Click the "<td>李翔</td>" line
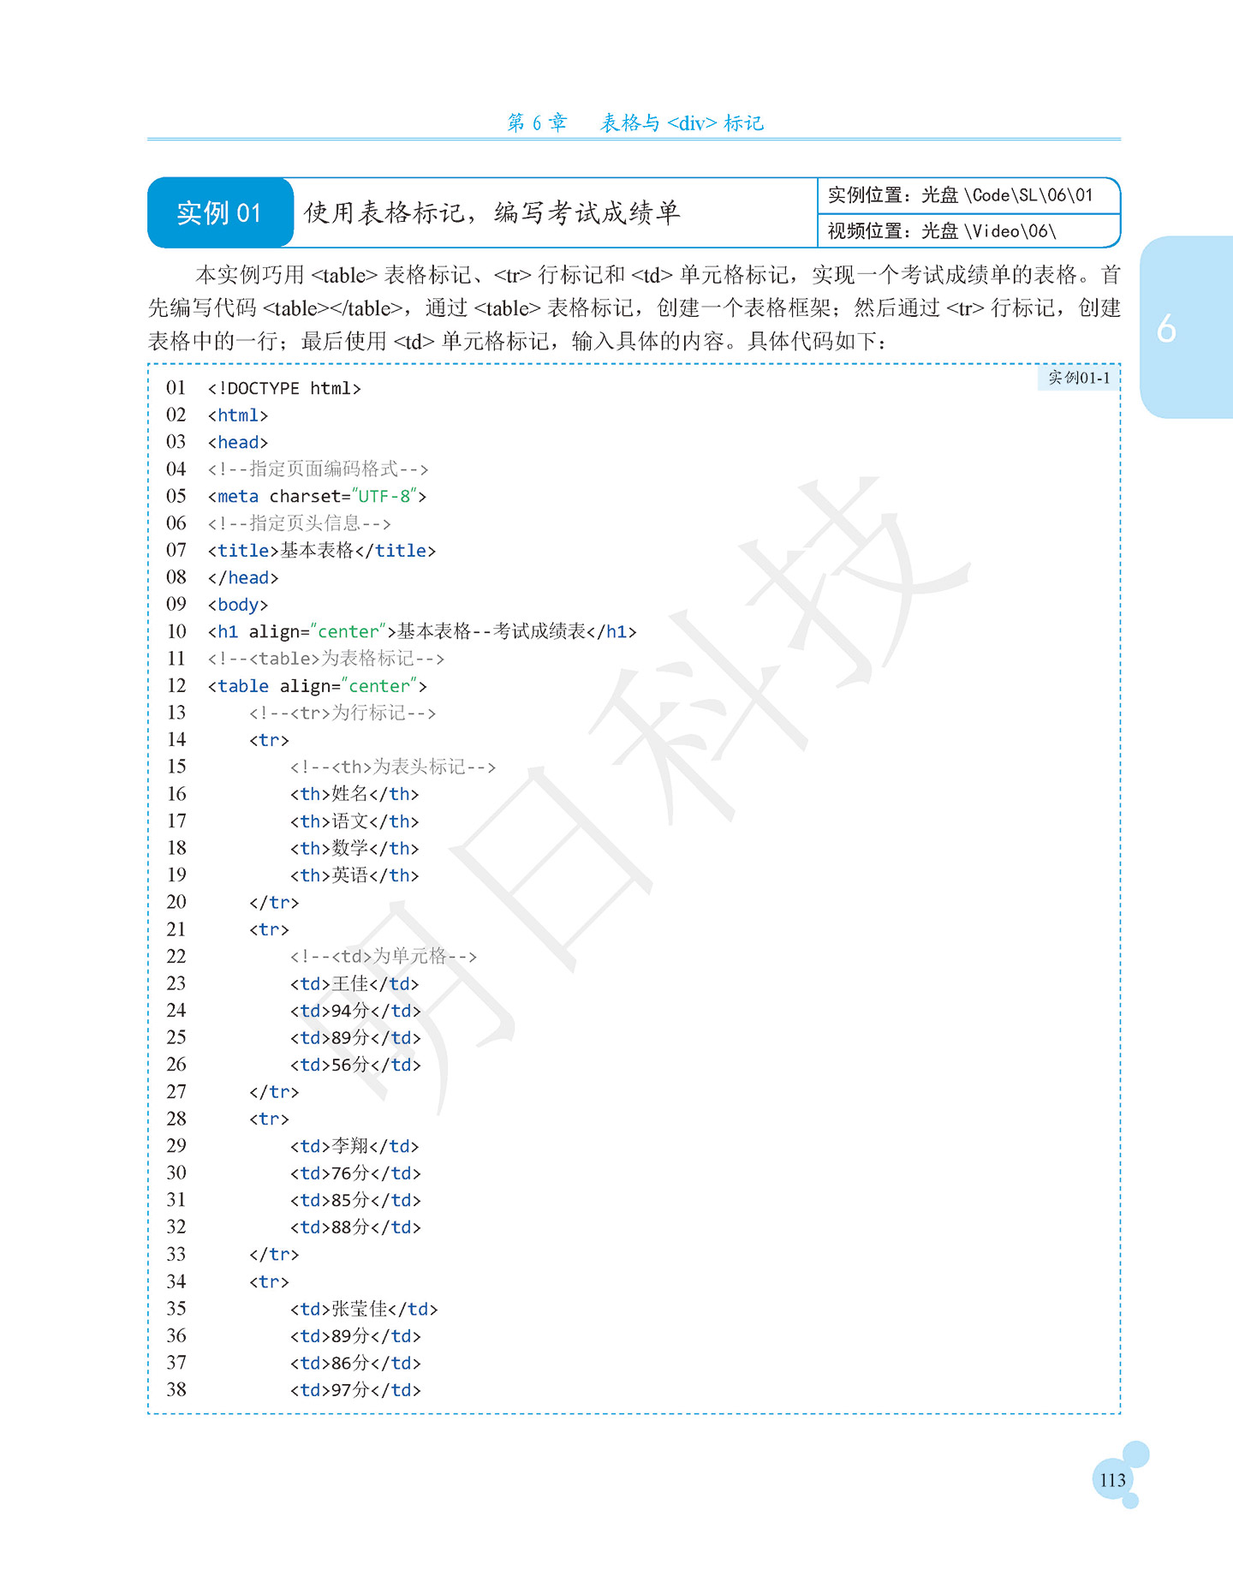 click(x=354, y=1146)
